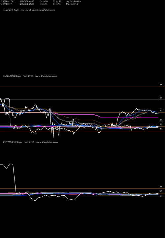
Task: Click the 16 price label on weekly chart axis
Action: coord(161,129)
